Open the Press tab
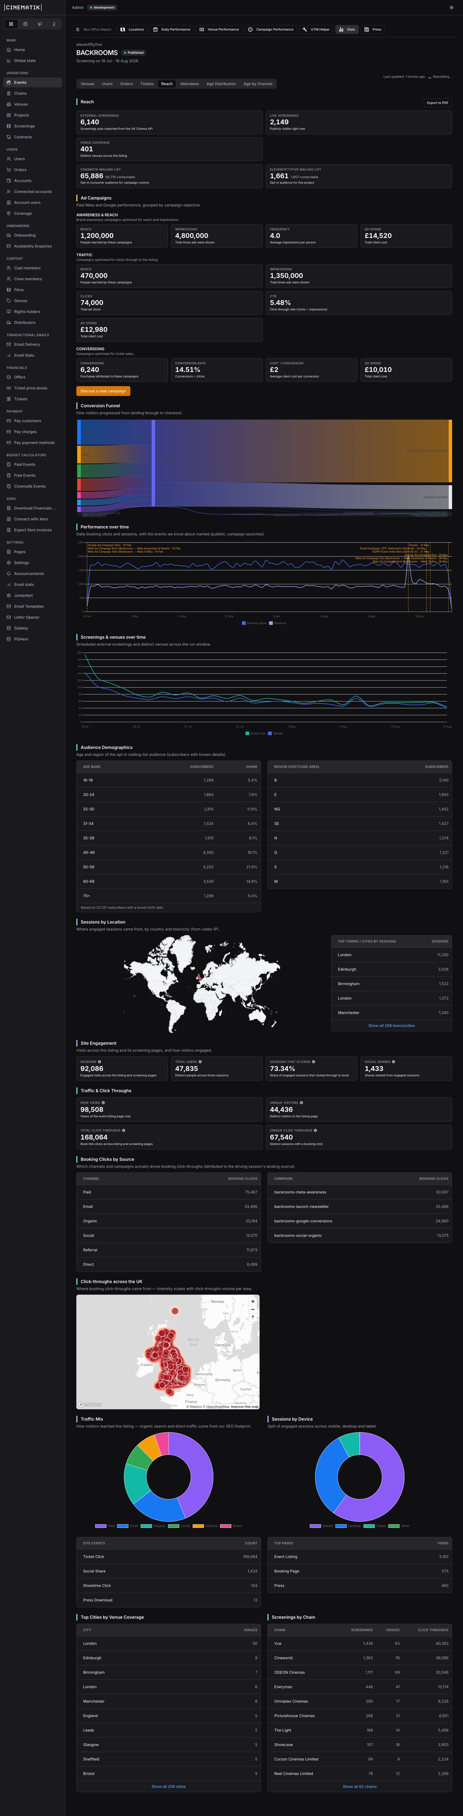This screenshot has height=1816, width=463. tap(373, 30)
